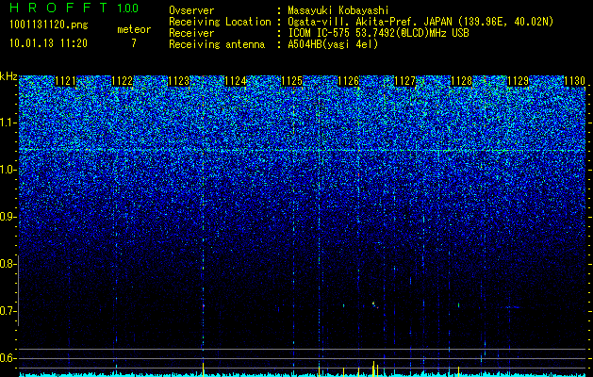The width and height of the screenshot is (593, 377).
Task: Click the 1121 time marker
Action: [x=65, y=81]
